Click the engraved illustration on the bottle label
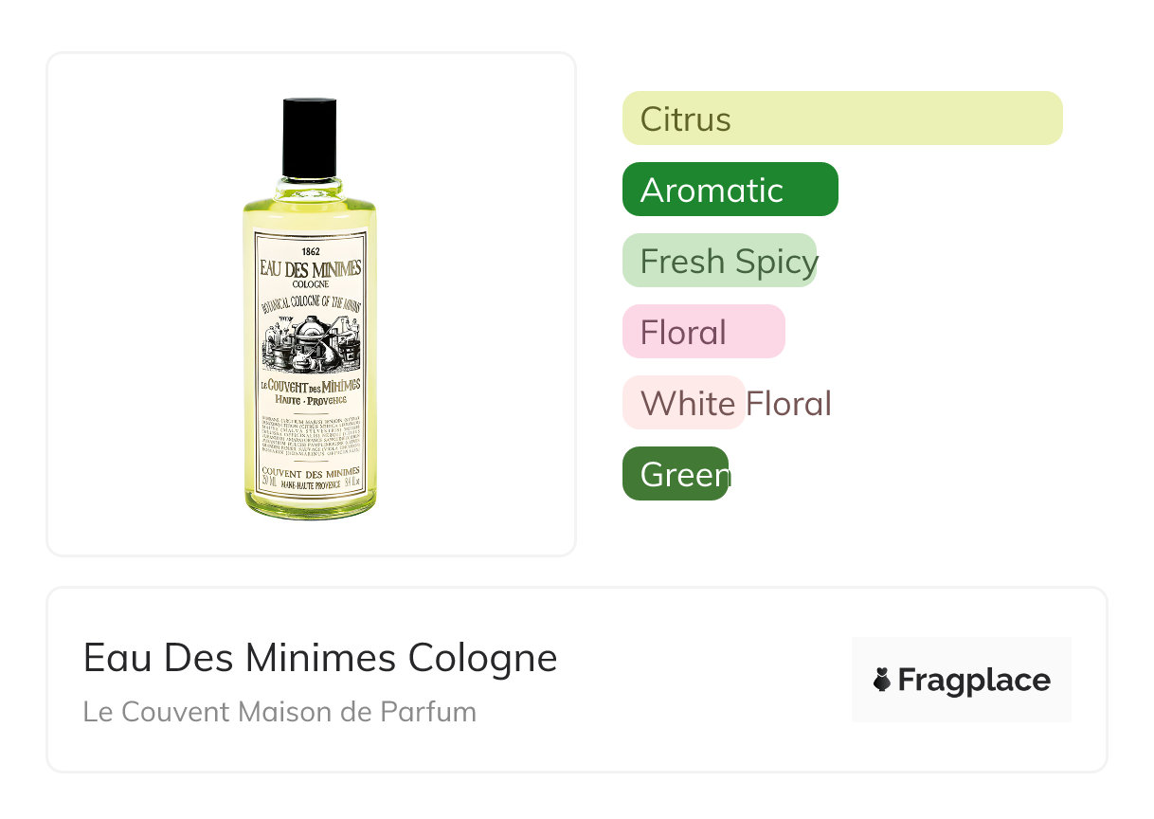 coord(310,343)
